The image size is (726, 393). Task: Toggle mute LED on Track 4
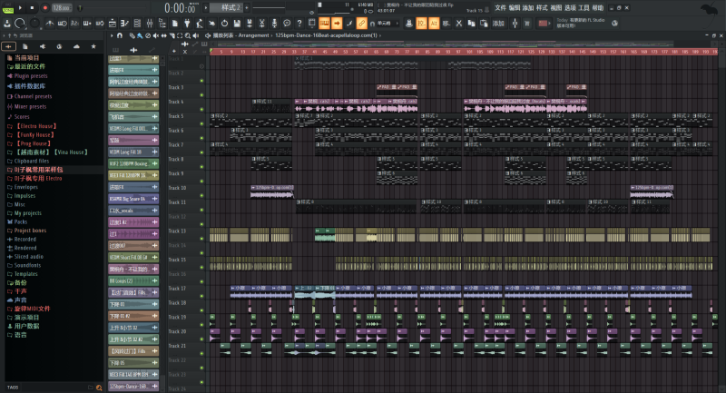click(201, 109)
